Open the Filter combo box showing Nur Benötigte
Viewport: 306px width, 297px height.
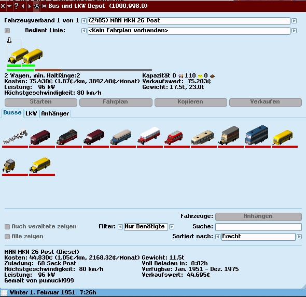[x=146, y=227]
